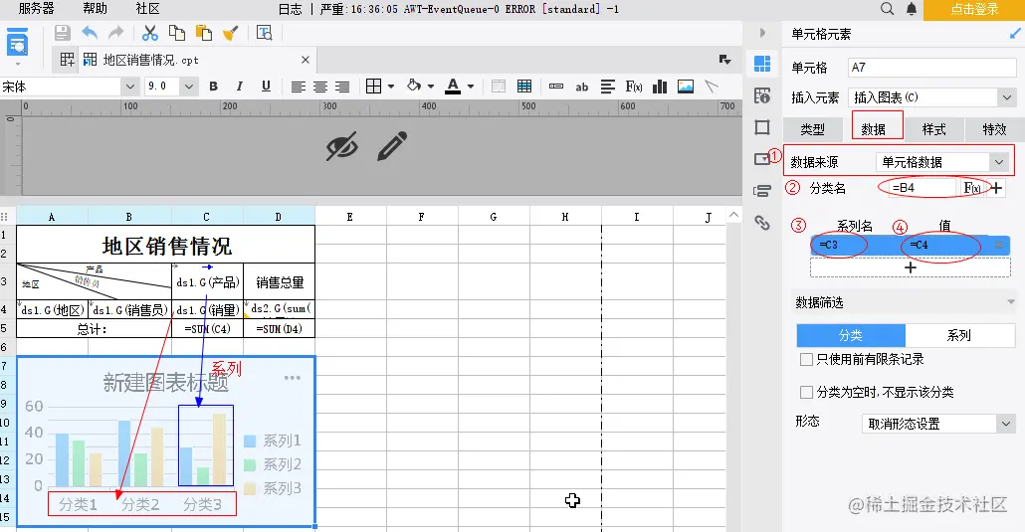Open notifications bell
Screen dimensions: 1025x532
click(912, 9)
